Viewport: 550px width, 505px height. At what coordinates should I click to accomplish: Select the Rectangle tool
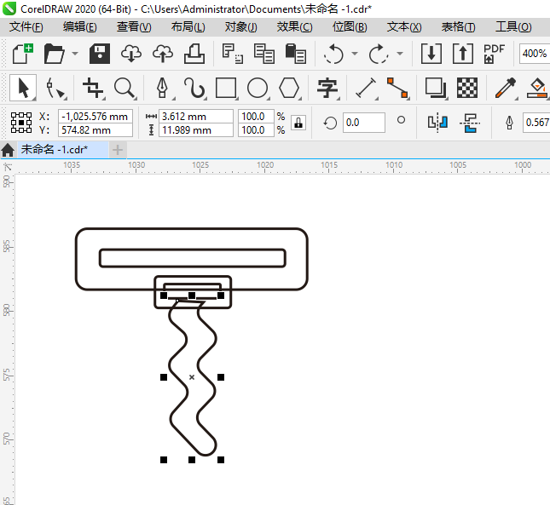(x=226, y=88)
